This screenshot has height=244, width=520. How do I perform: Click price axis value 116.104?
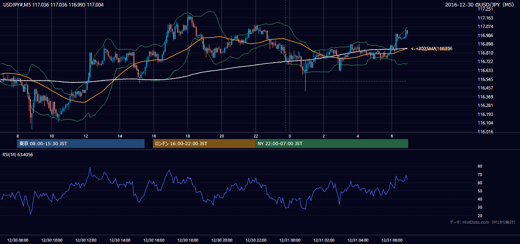(485, 123)
